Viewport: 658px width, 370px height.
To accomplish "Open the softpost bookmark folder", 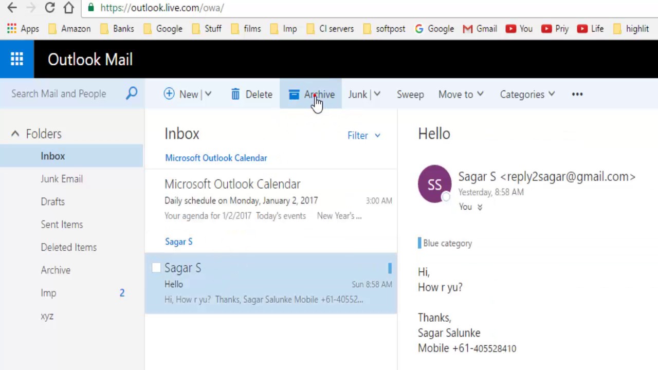I will coord(384,29).
